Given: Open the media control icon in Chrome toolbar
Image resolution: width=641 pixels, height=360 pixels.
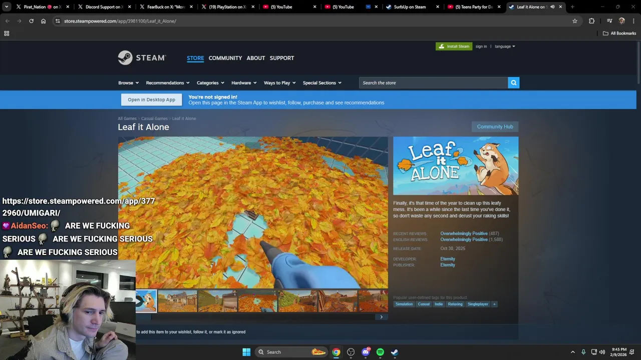Looking at the screenshot, I should click(x=609, y=21).
